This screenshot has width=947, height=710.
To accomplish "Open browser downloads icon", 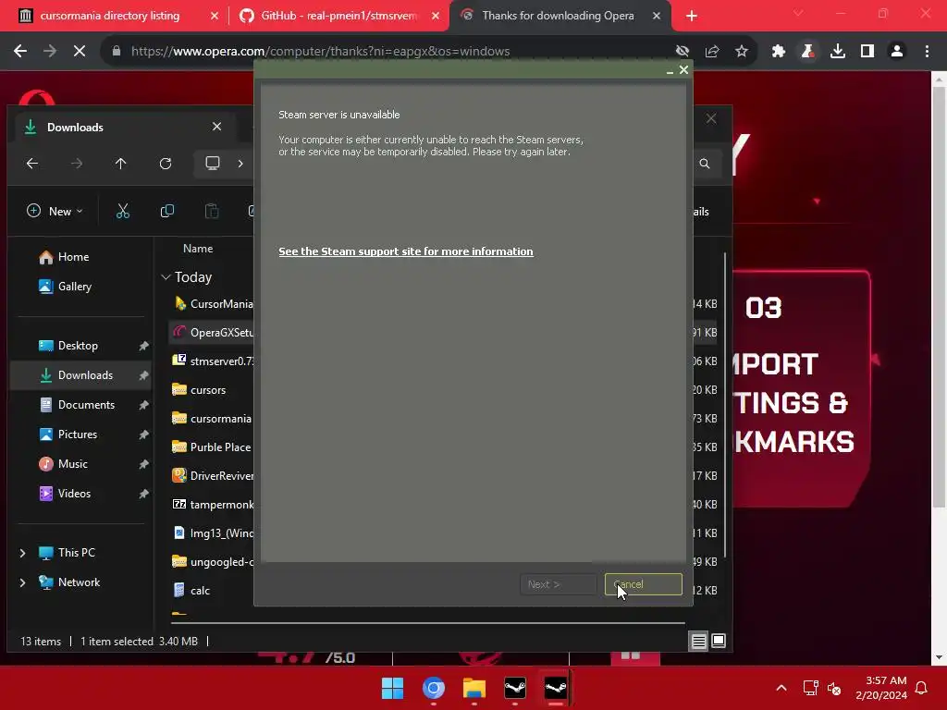I will click(838, 52).
